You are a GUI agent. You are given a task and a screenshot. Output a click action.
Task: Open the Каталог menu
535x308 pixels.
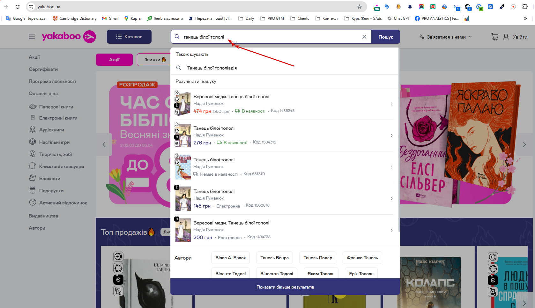point(129,37)
